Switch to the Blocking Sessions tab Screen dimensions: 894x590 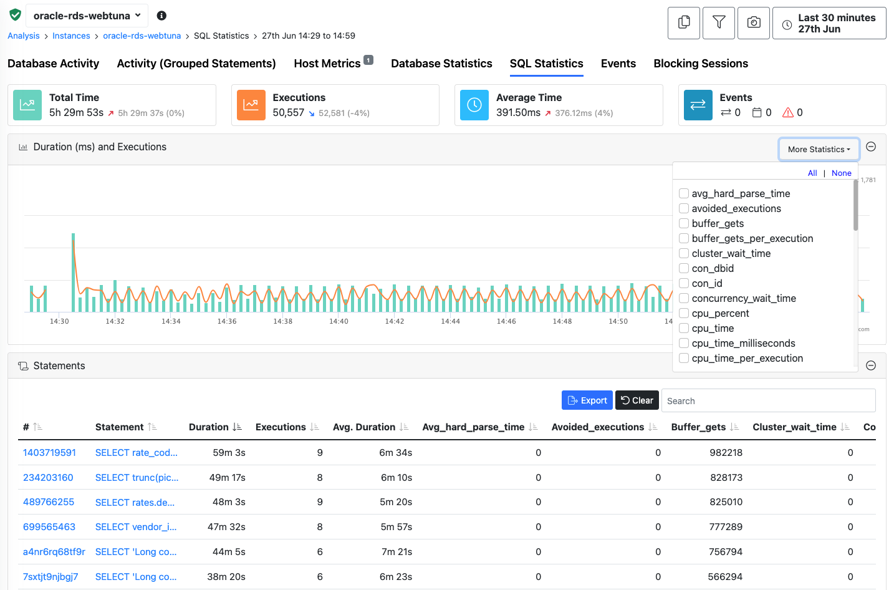701,64
